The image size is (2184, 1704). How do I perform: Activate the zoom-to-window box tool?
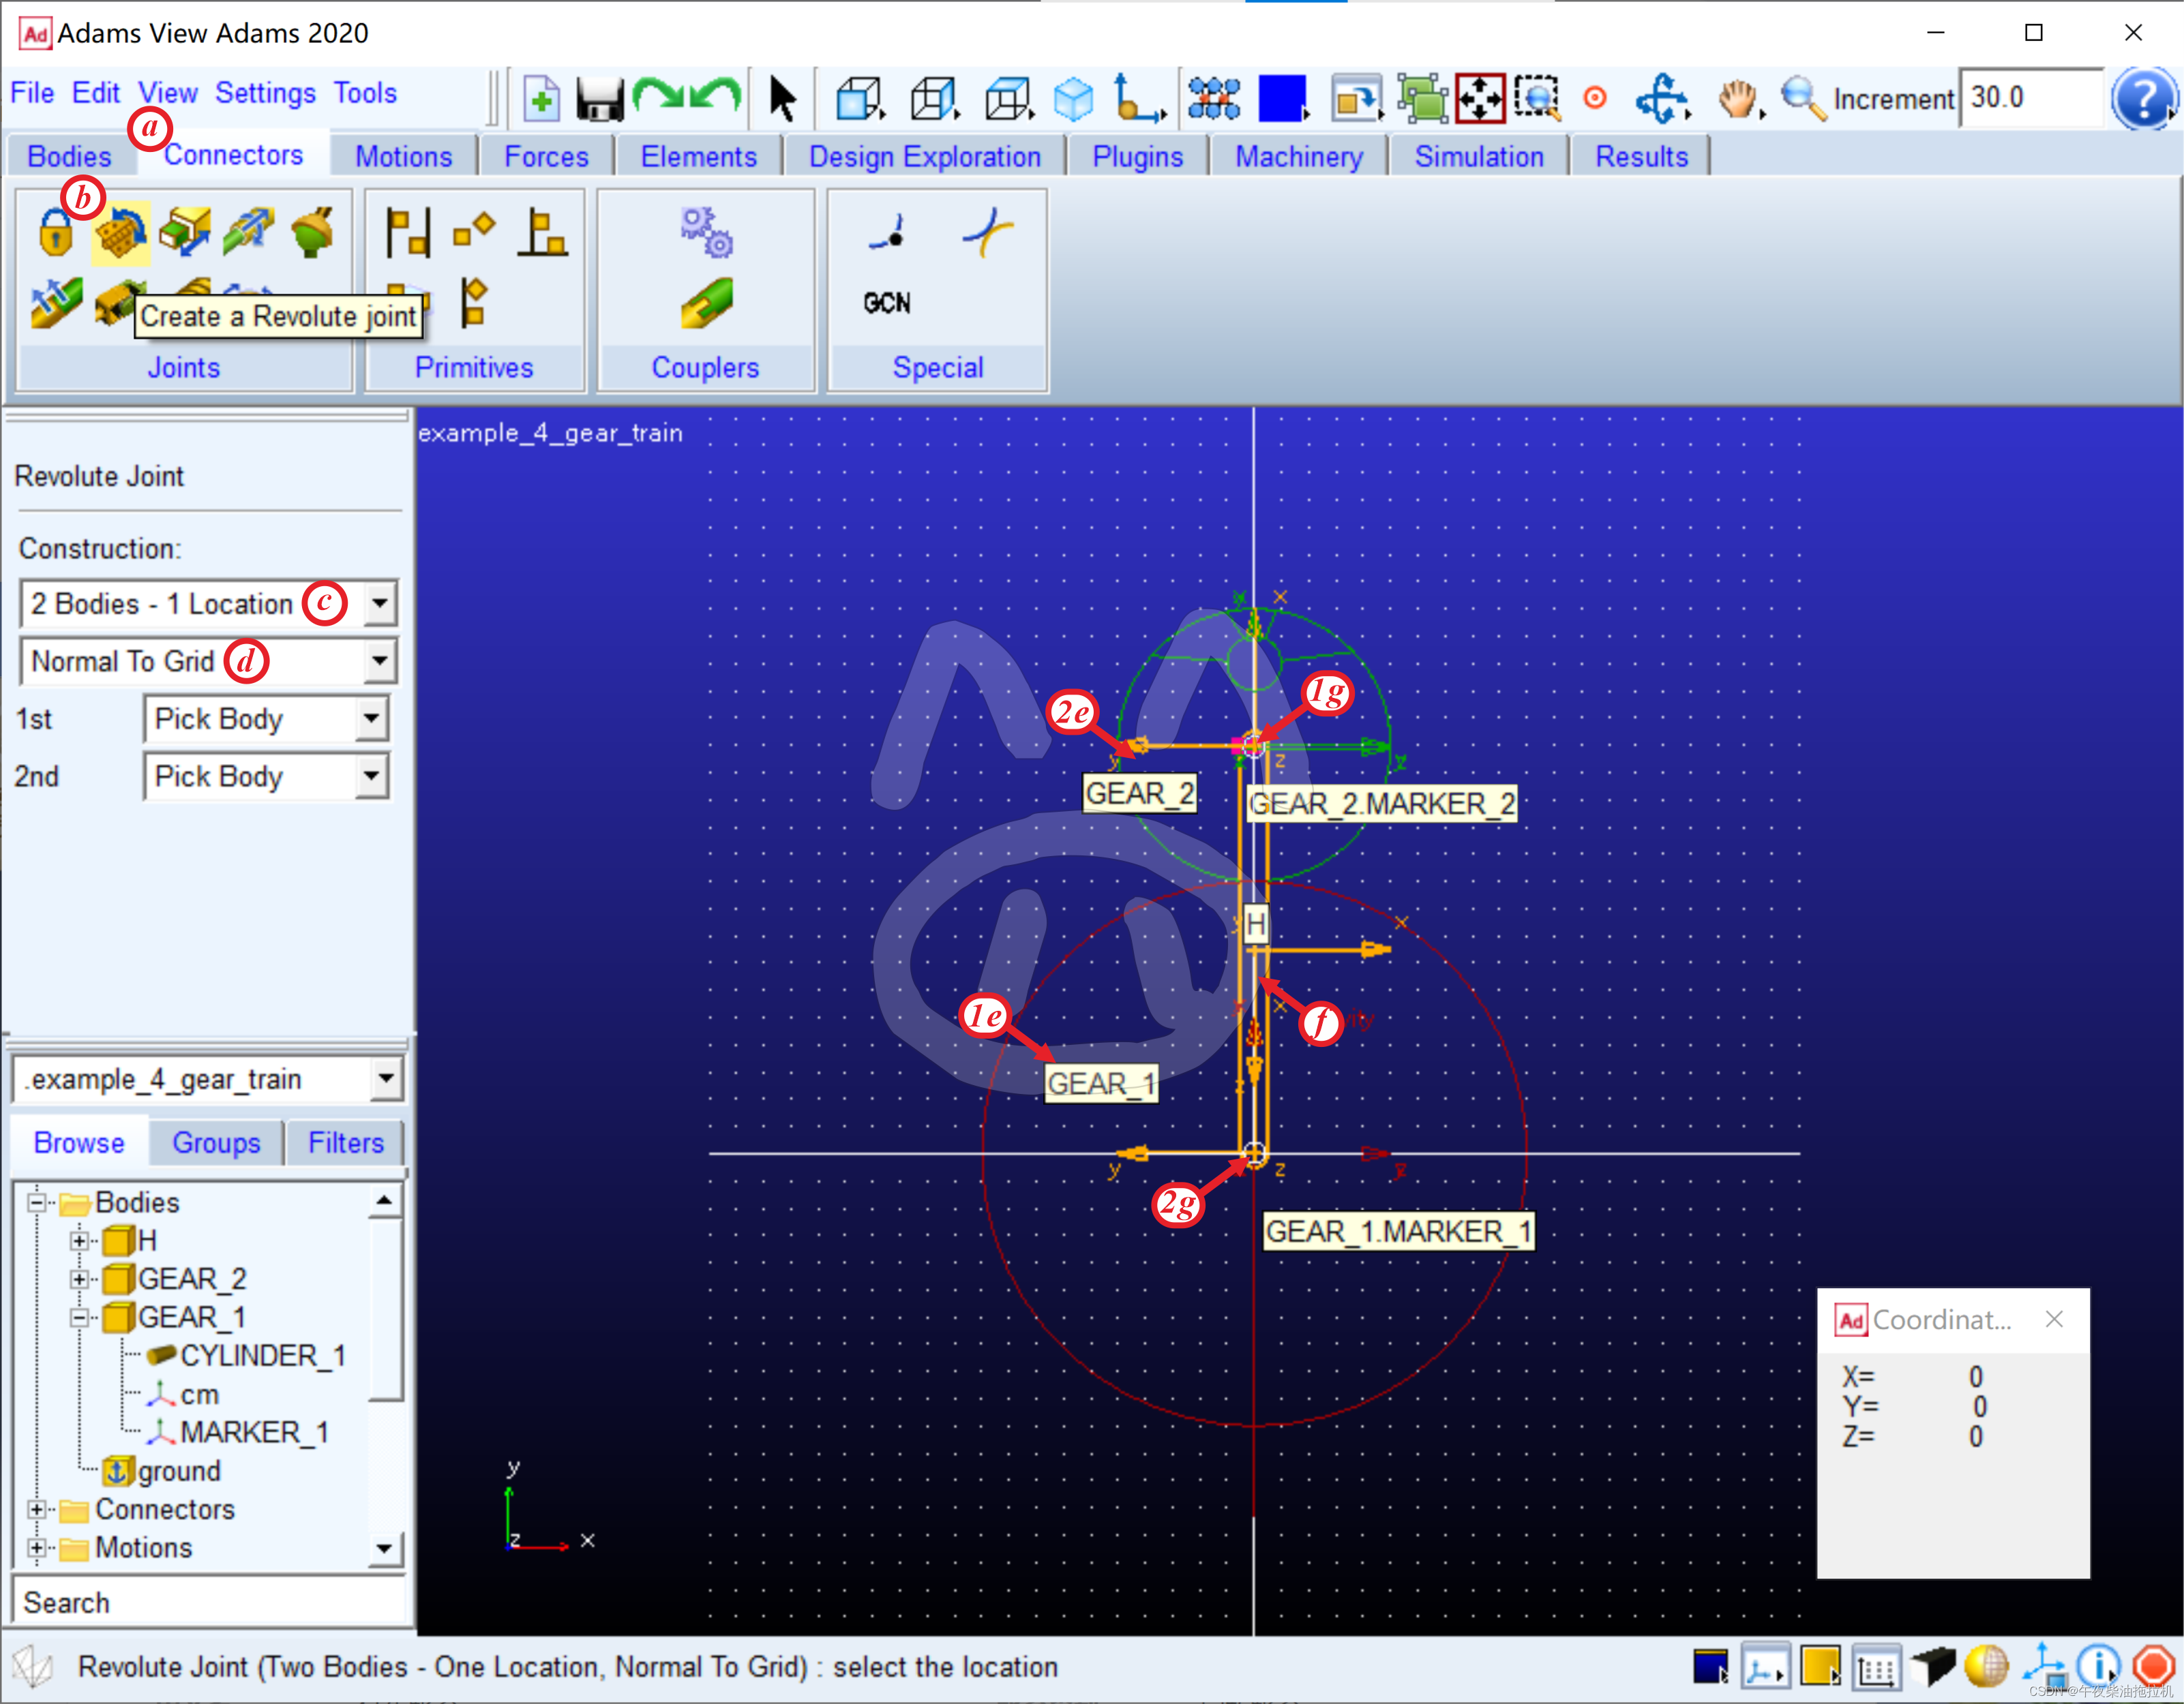[x=1537, y=99]
